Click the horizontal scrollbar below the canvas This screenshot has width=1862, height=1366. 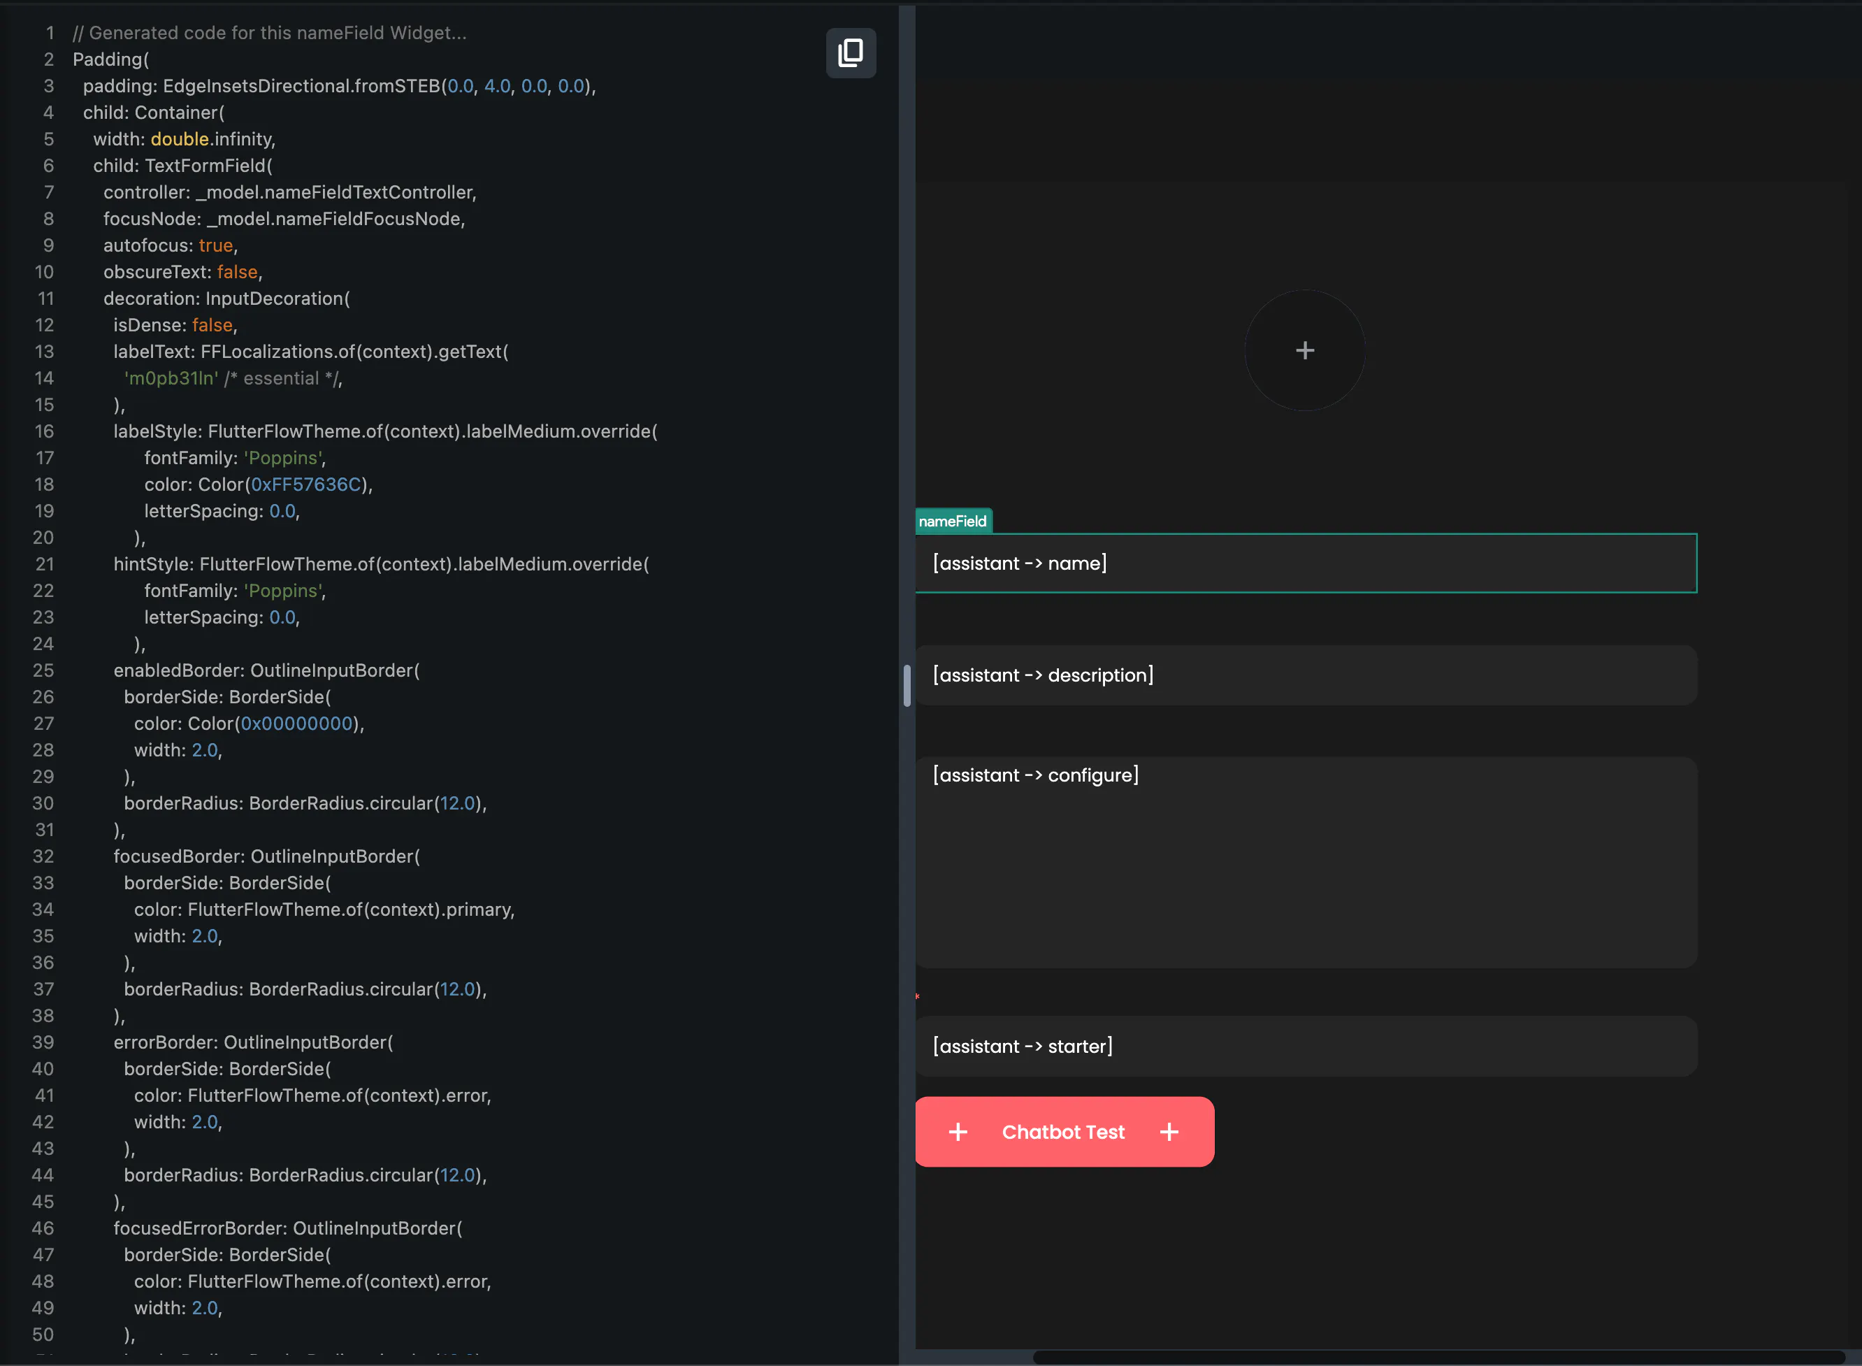1437,1357
